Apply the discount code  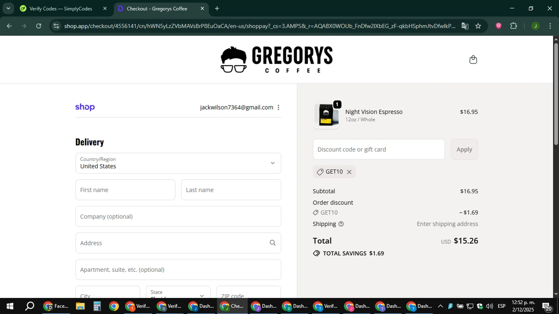coord(464,149)
